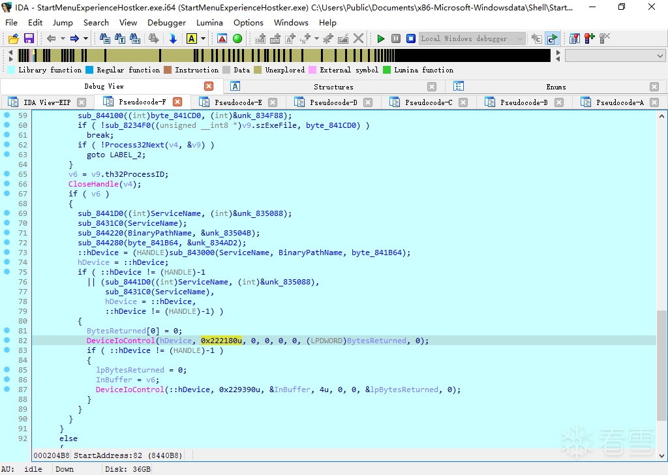Close the Structures tab

pos(432,87)
